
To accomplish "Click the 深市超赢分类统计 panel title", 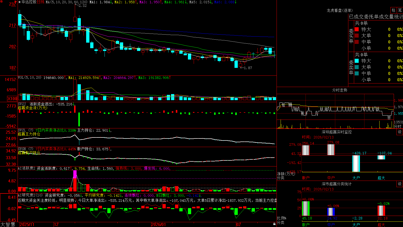I will click(x=337, y=184).
